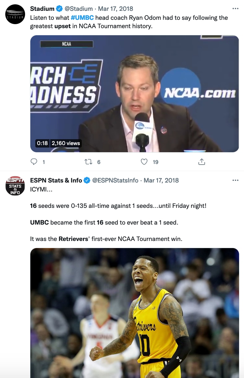244x378 pixels.
Task: Share the Stadium tweet
Action: pyautogui.click(x=202, y=162)
